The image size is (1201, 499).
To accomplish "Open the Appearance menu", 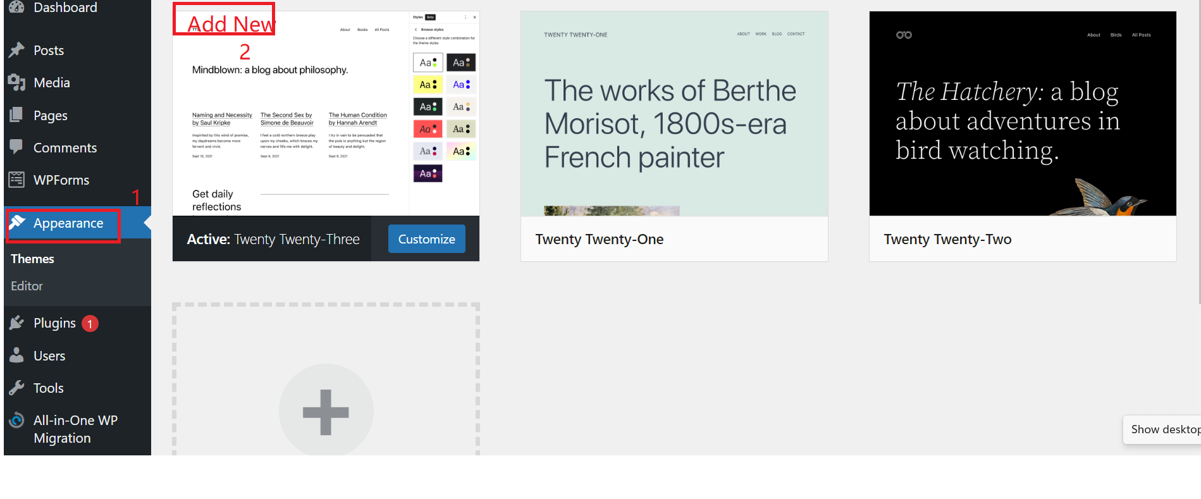I will [68, 223].
